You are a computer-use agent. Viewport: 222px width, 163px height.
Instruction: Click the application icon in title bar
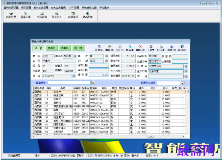tap(4, 3)
